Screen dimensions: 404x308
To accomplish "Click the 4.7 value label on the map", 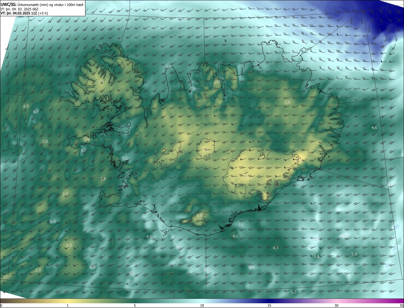I will click(x=276, y=248).
